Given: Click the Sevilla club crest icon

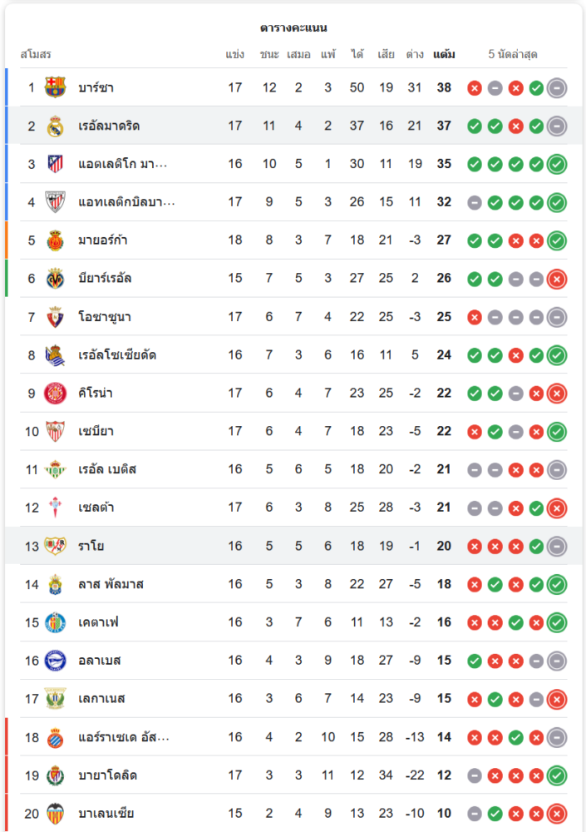Looking at the screenshot, I should coord(56,431).
